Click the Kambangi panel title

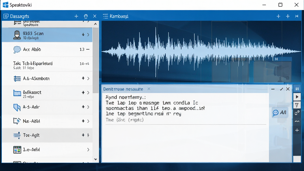119,16
